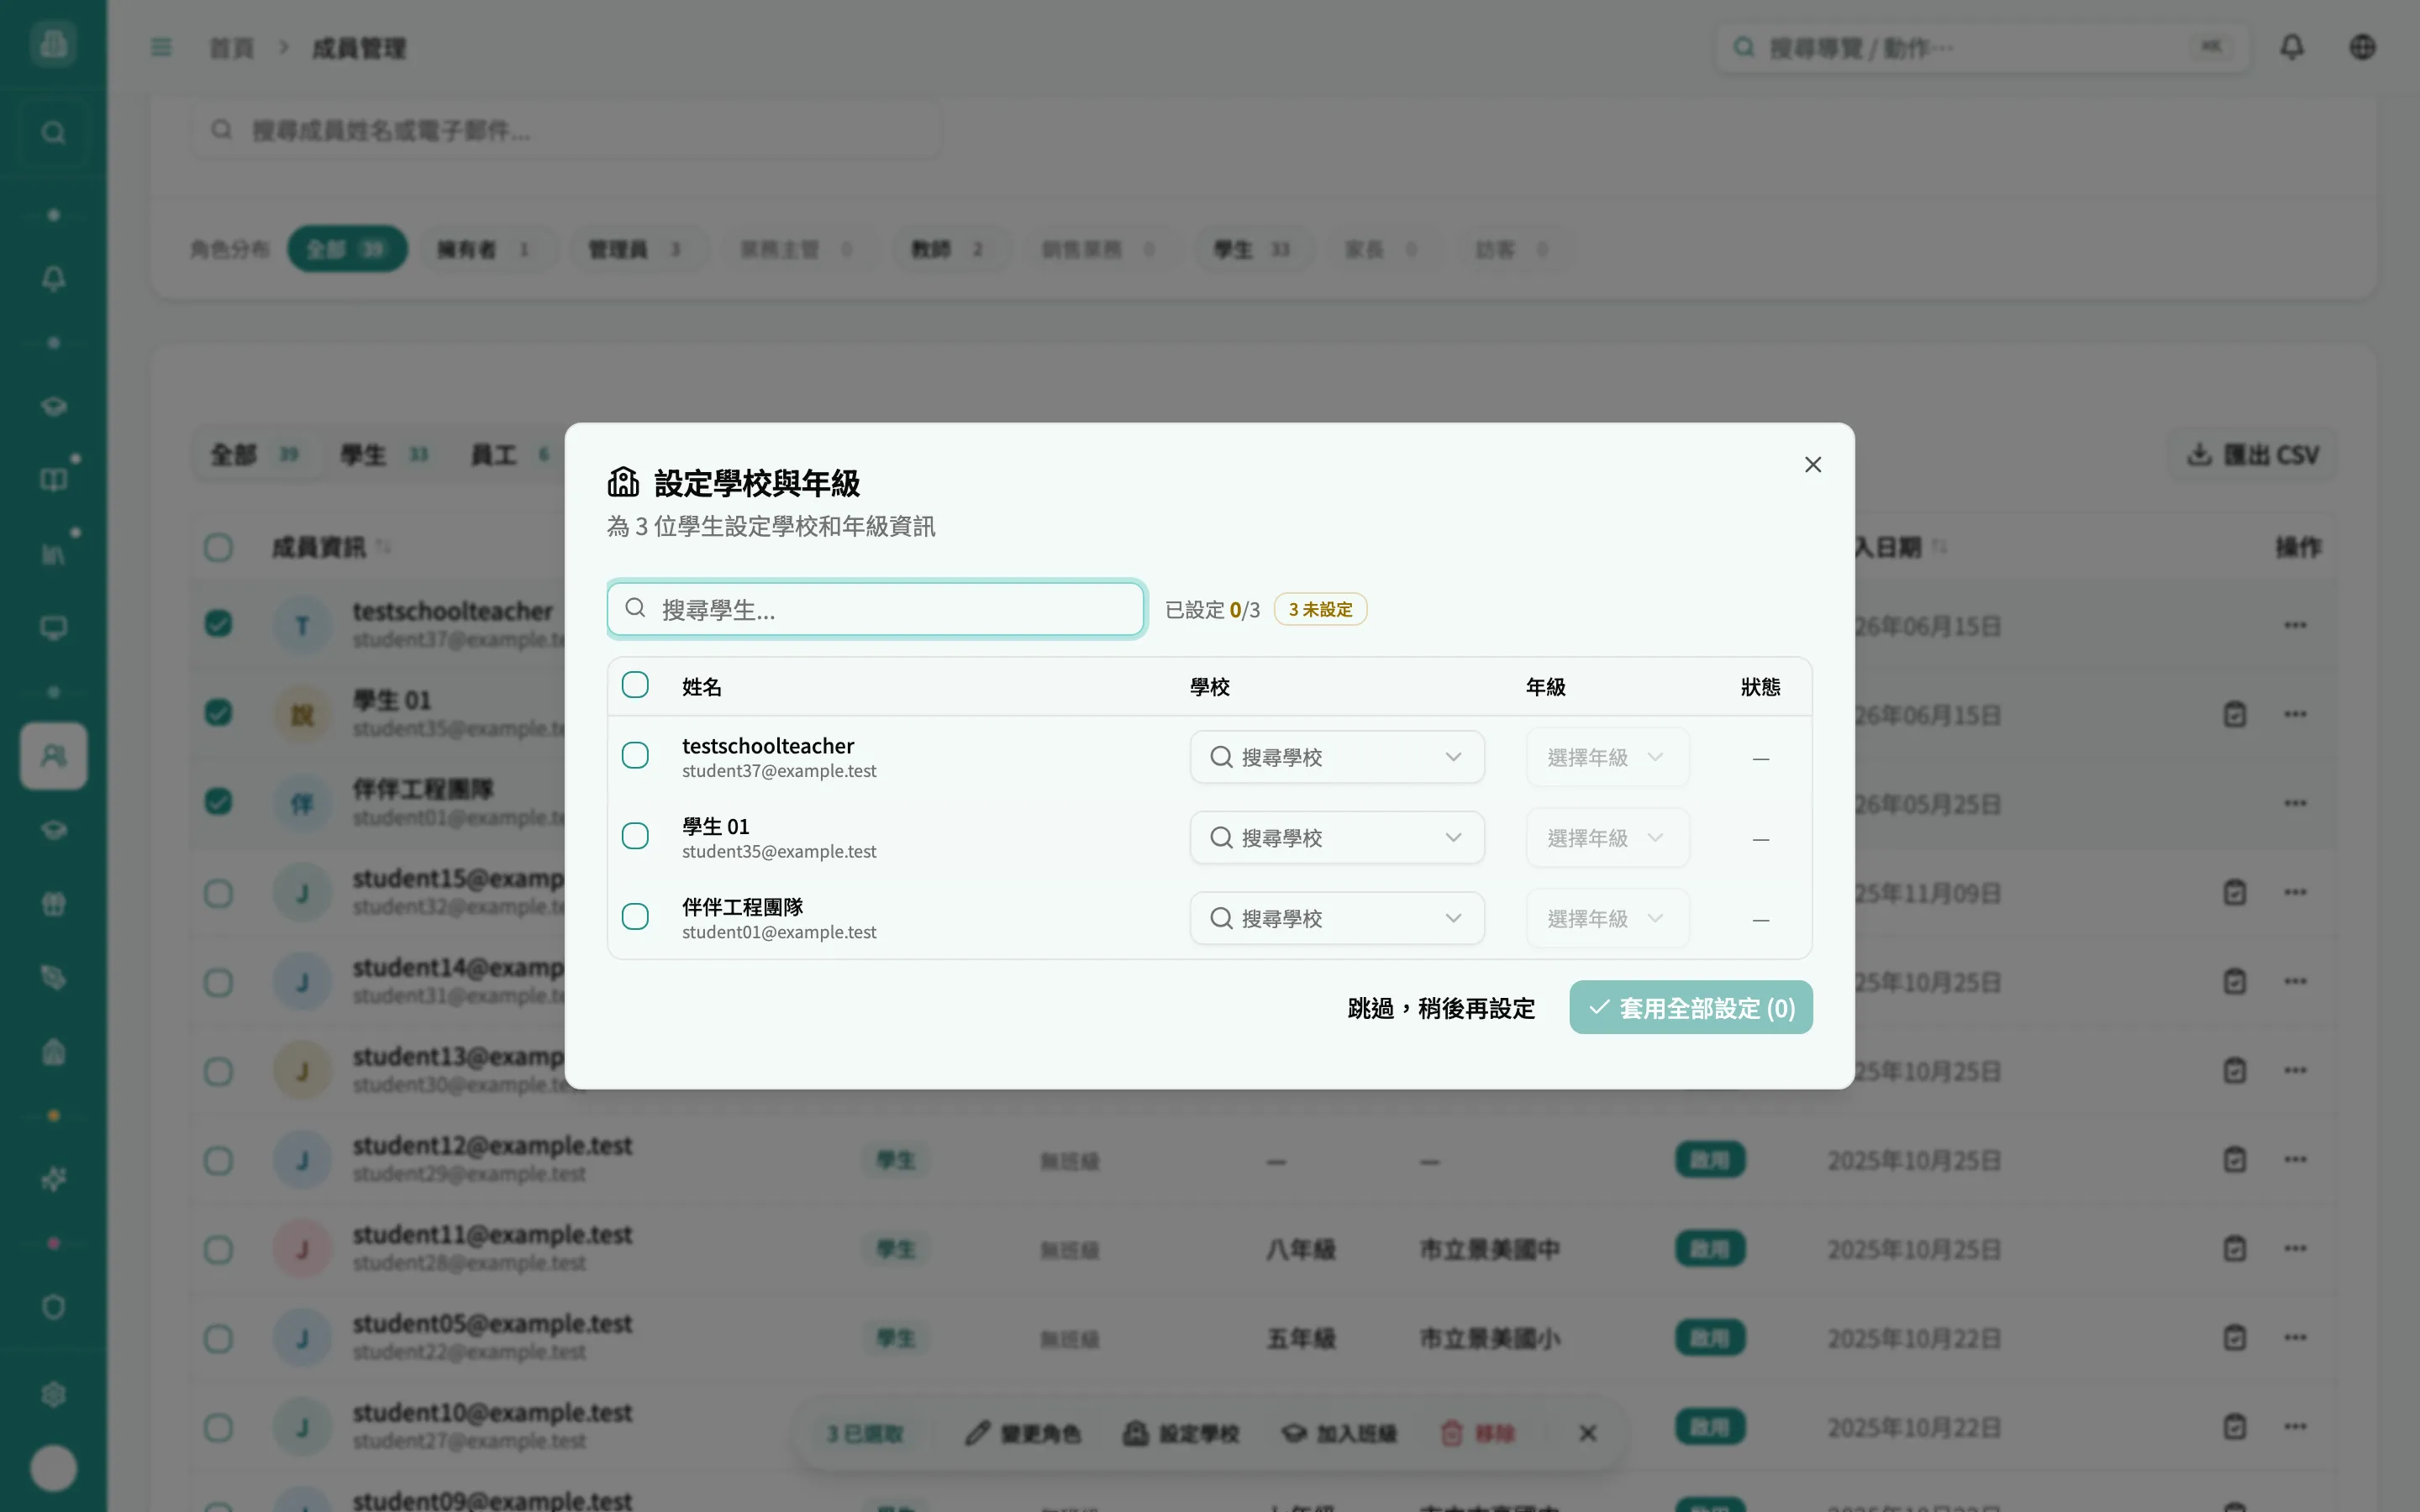Select the 全部 39 role filter chip
The image size is (2420, 1512).
point(347,249)
